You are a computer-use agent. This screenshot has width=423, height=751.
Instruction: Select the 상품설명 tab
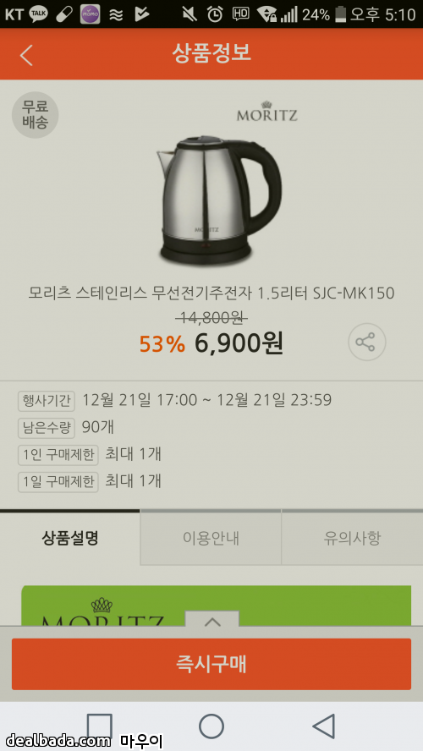point(70,539)
